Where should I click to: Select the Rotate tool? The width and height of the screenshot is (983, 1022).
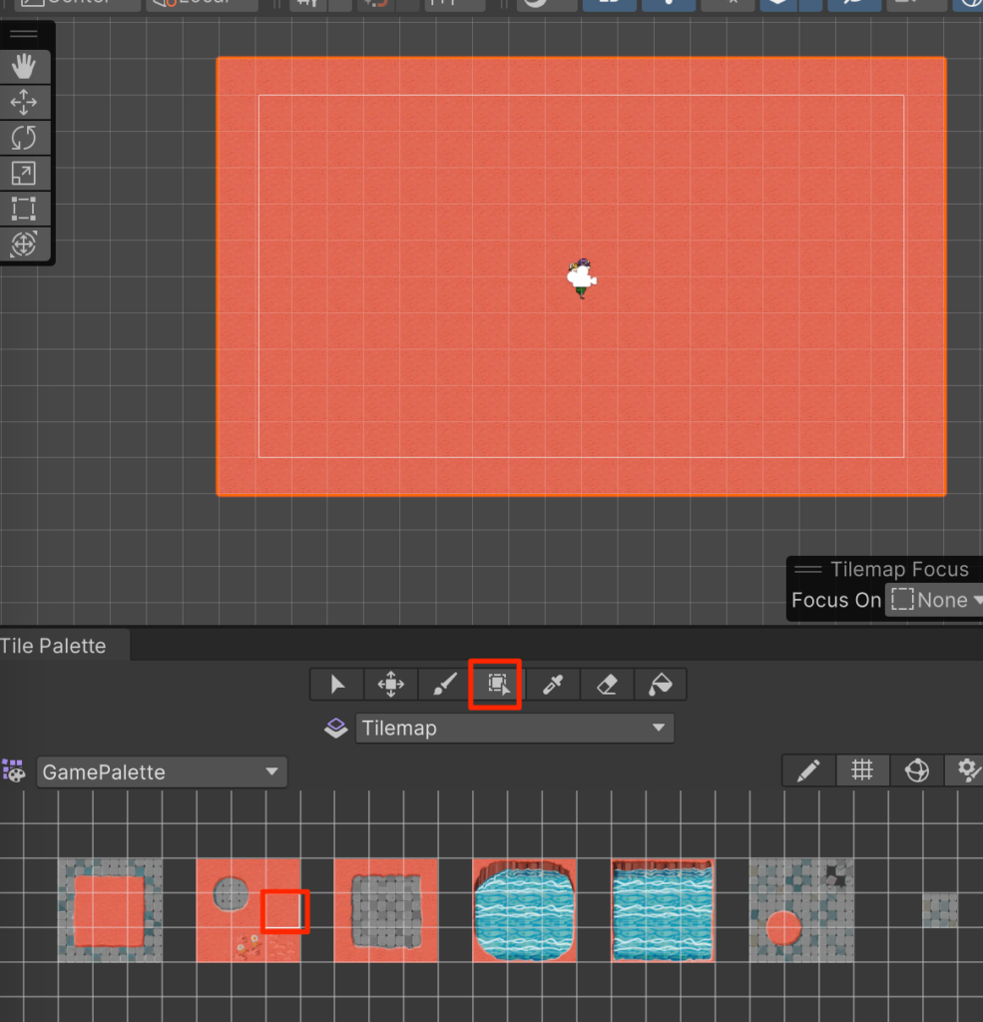tap(24, 138)
